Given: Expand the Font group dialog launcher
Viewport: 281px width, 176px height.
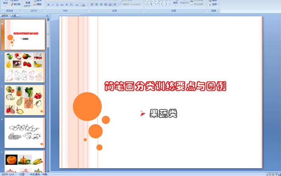Looking at the screenshot, I should (86, 11).
